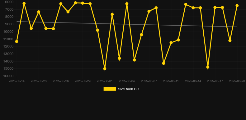Click the 11000 y-axis label
Screen dimensions: 246x120
8,39
